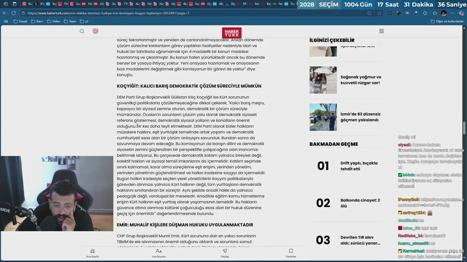Switch to the LG browser tab
This screenshot has height=262, width=467.
pyautogui.click(x=99, y=4)
